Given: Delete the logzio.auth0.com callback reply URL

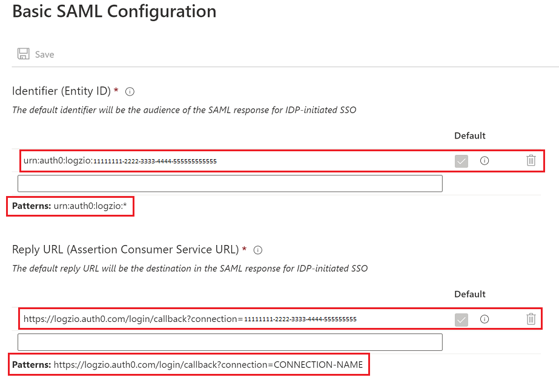Looking at the screenshot, I should [531, 319].
